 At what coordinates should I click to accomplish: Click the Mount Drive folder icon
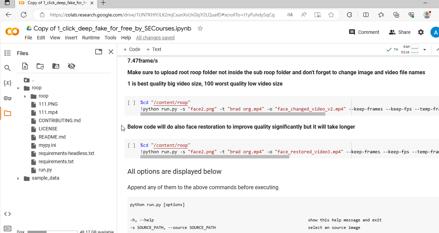pos(56,66)
